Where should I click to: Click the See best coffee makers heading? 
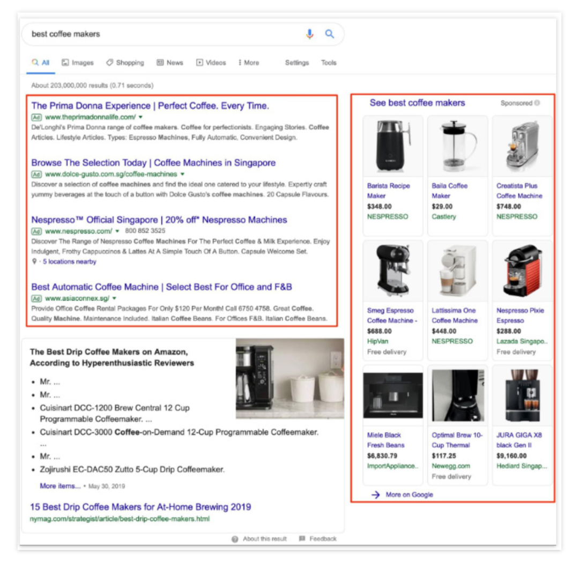click(x=417, y=103)
